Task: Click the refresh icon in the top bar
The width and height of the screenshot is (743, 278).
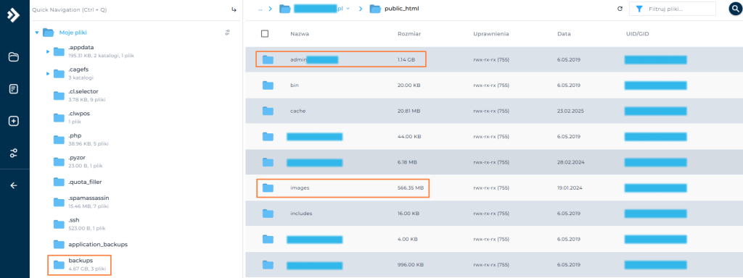Action: point(620,9)
